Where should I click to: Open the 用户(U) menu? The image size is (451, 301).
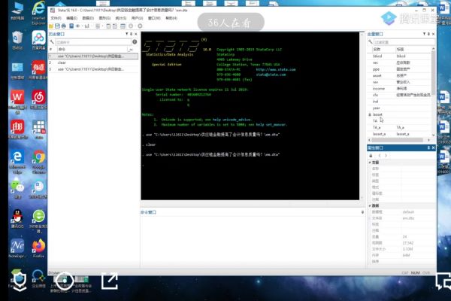(138, 18)
